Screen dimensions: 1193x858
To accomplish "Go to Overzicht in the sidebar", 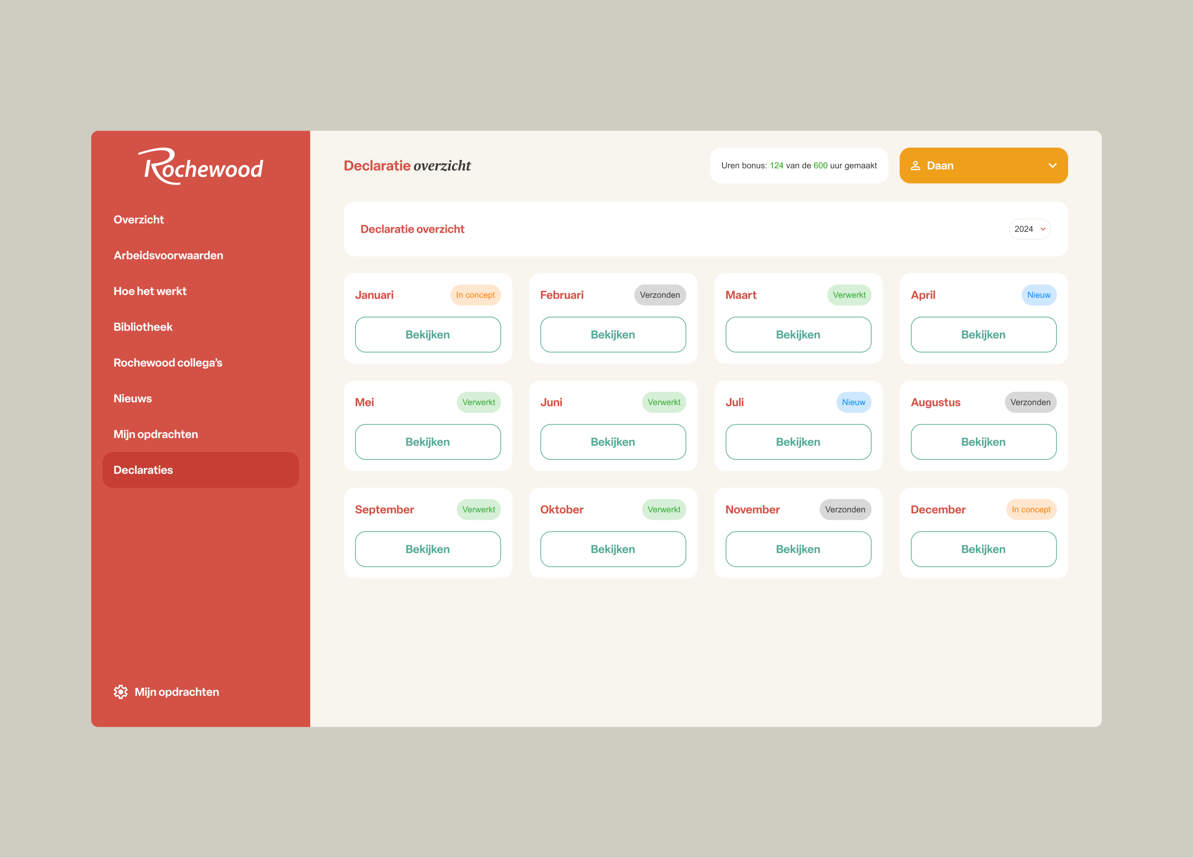I will point(138,219).
